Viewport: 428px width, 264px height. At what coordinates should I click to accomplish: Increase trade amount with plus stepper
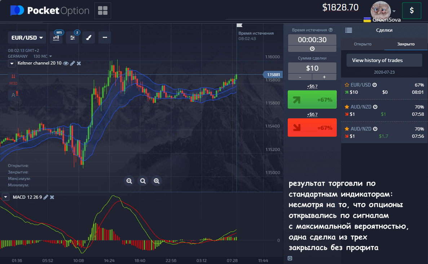pyautogui.click(x=324, y=77)
